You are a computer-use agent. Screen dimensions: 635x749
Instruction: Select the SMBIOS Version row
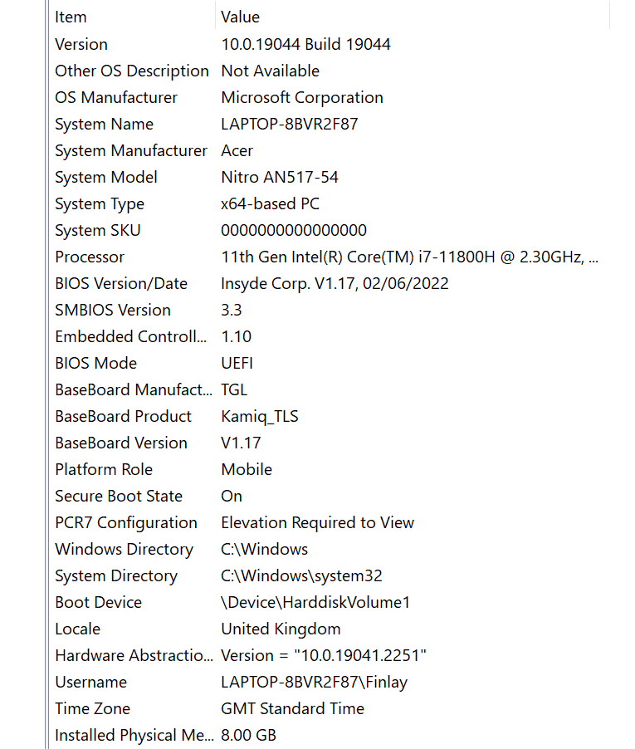pyautogui.click(x=330, y=310)
